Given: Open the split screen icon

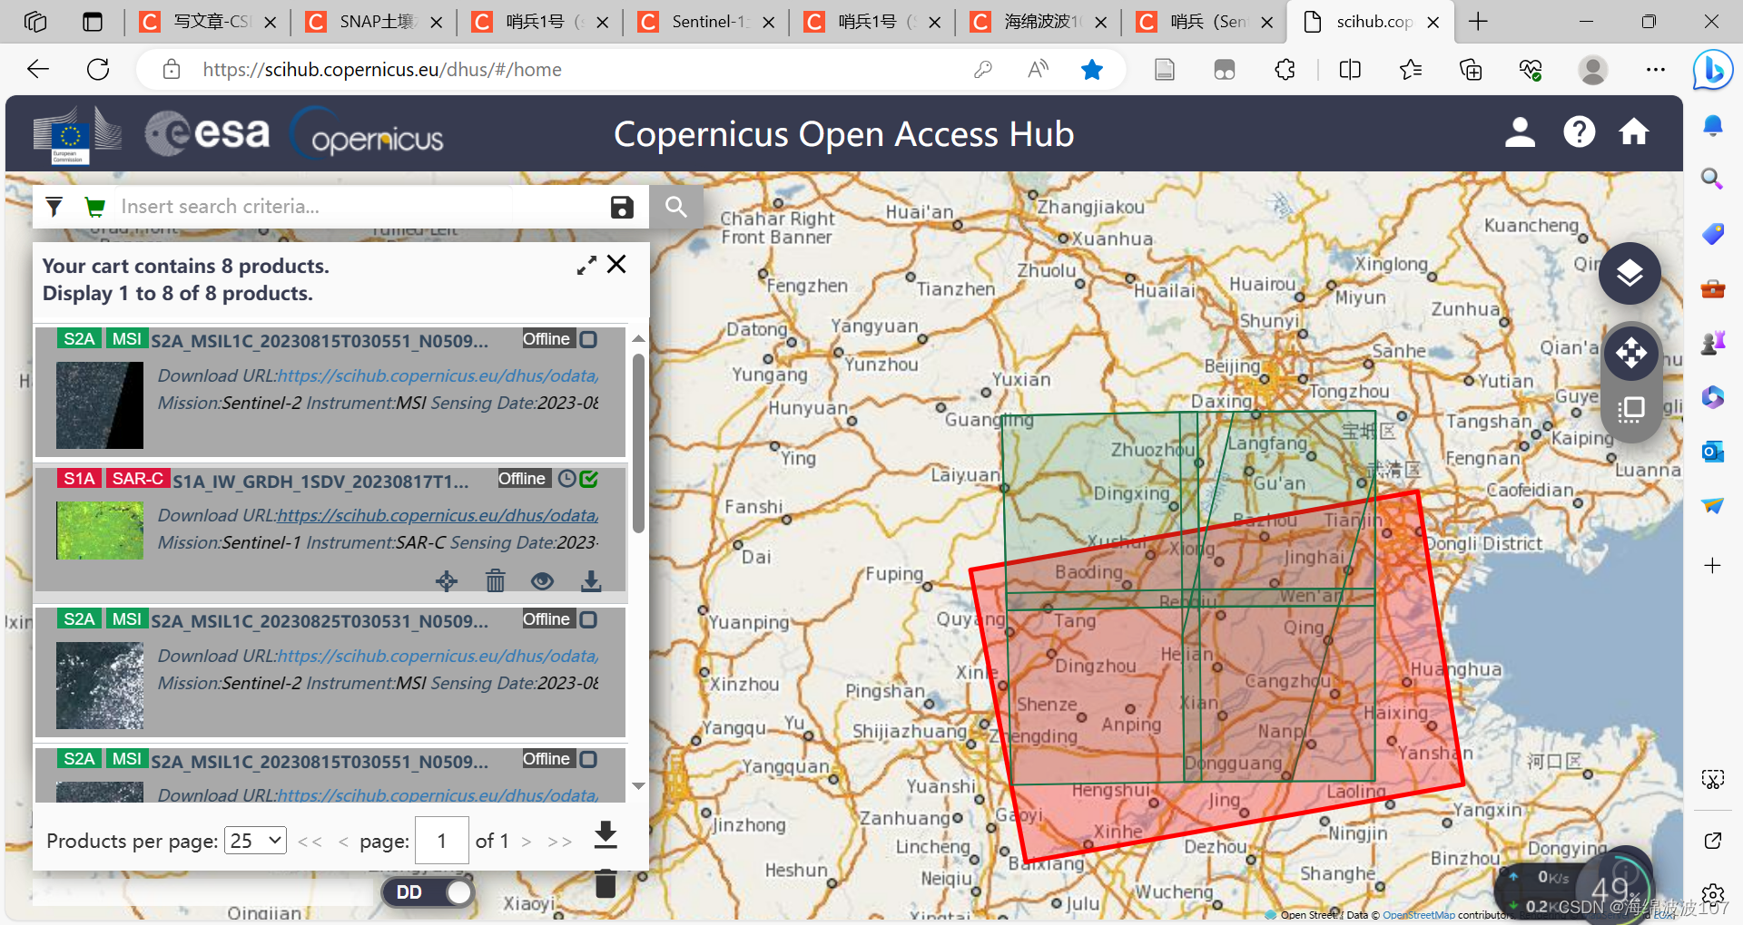Looking at the screenshot, I should click(1350, 70).
